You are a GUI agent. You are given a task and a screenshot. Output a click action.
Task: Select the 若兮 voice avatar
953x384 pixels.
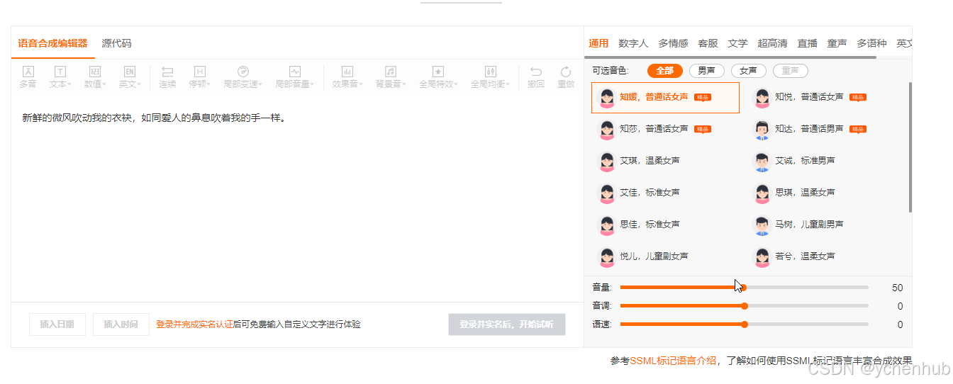pos(762,256)
